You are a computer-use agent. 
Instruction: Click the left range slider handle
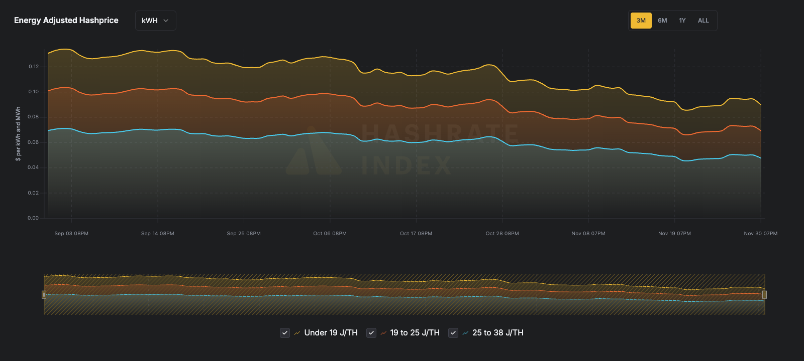tap(44, 295)
